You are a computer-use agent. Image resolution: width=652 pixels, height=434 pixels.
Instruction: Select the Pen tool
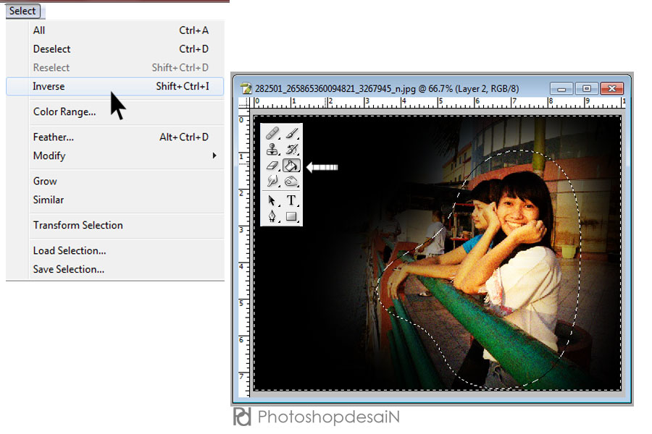[x=272, y=216]
